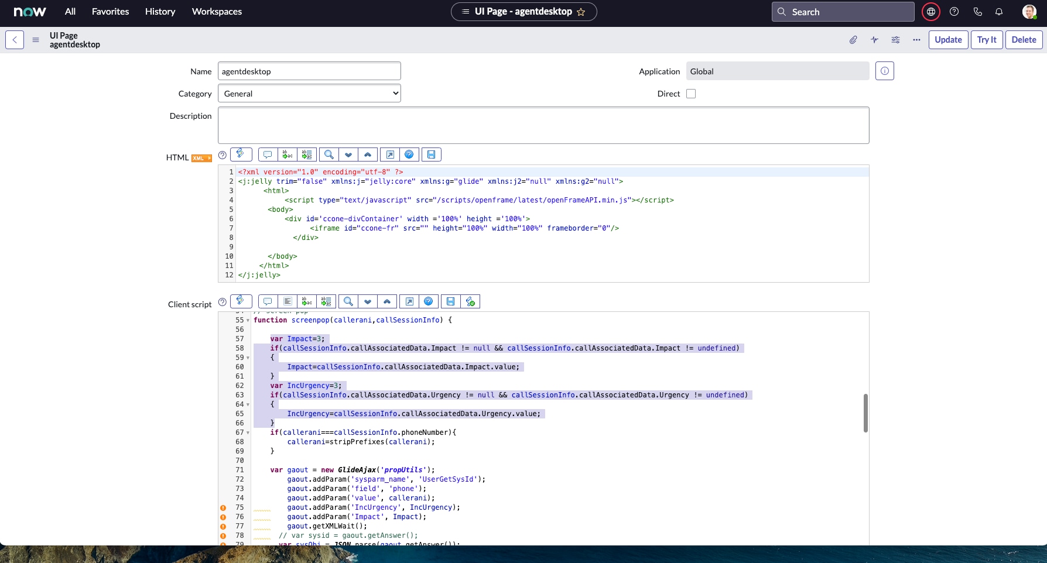Click the HTML editor search magnifier icon
The image size is (1047, 563).
click(x=329, y=155)
